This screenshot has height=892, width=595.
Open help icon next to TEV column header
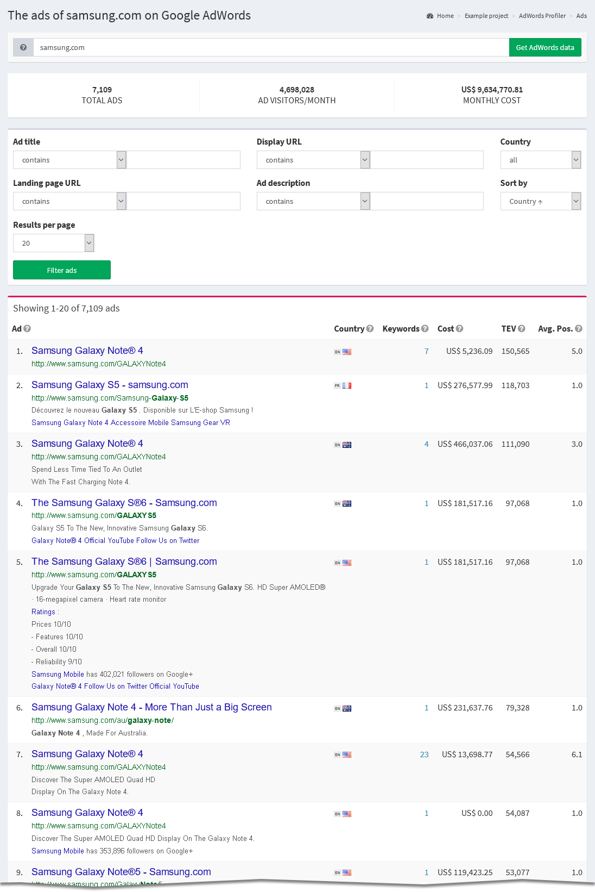(x=522, y=328)
